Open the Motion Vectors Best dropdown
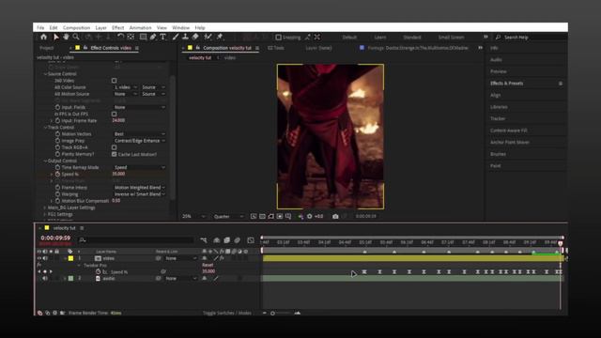The width and height of the screenshot is (601, 338). (x=140, y=134)
